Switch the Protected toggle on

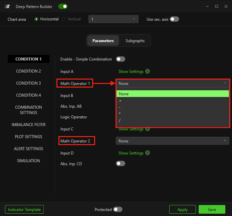[118, 209]
